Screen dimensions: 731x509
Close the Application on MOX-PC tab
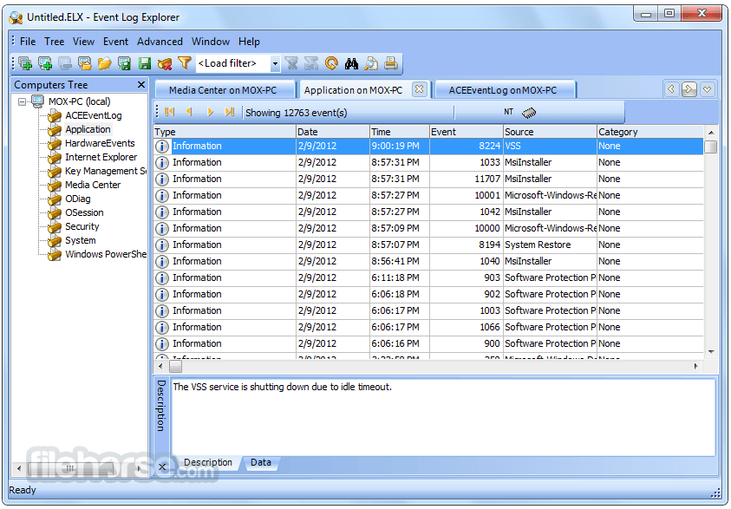[419, 89]
